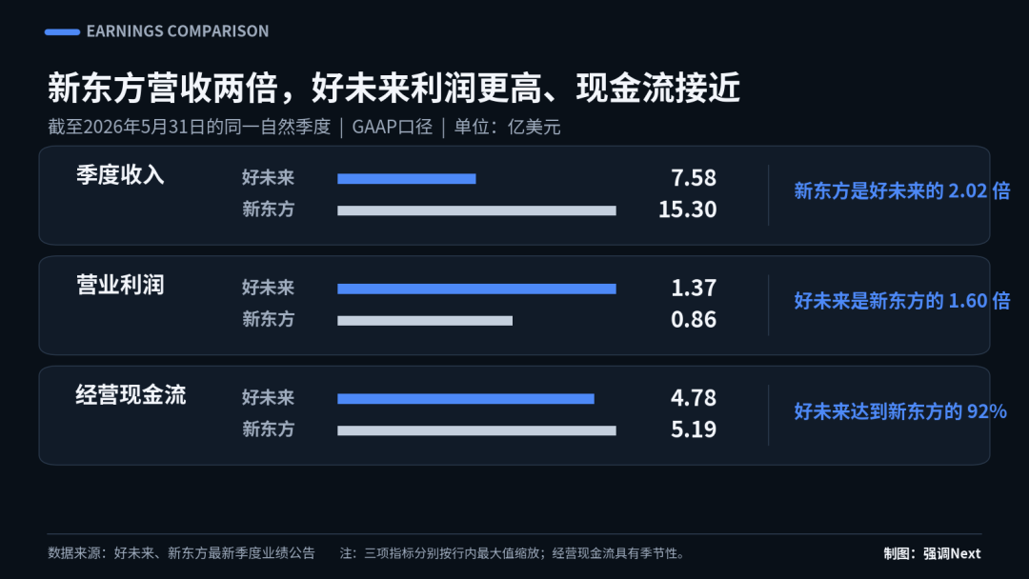Click the 7.58 revenue value

click(x=693, y=178)
